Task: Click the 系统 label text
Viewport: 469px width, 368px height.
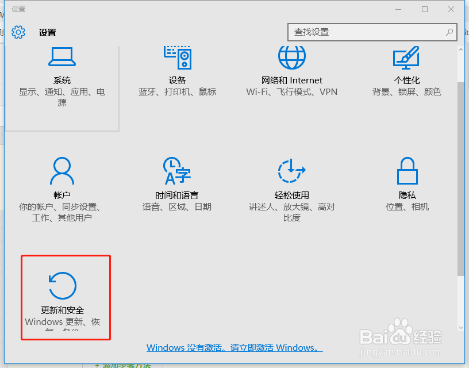Action: coord(62,80)
